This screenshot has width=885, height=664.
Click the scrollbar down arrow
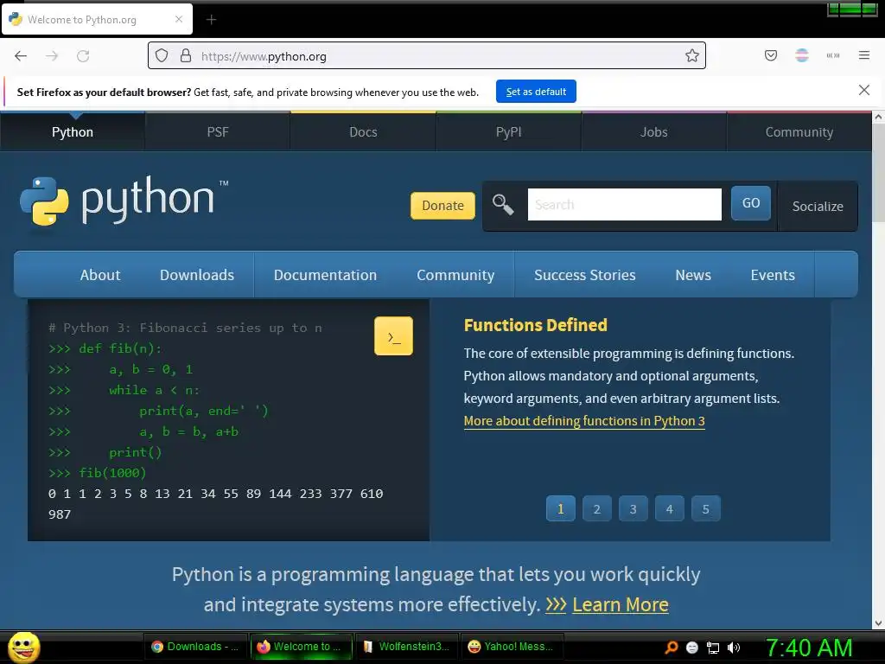click(x=878, y=622)
